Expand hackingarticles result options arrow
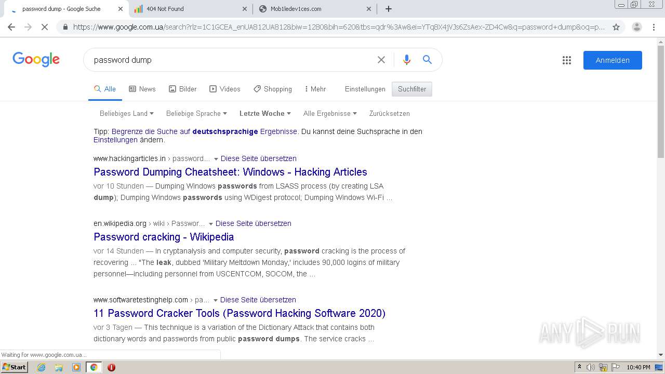The height and width of the screenshot is (374, 665). [216, 159]
